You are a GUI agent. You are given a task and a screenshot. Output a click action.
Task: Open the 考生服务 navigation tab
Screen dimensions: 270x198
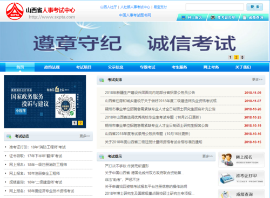point(179,67)
